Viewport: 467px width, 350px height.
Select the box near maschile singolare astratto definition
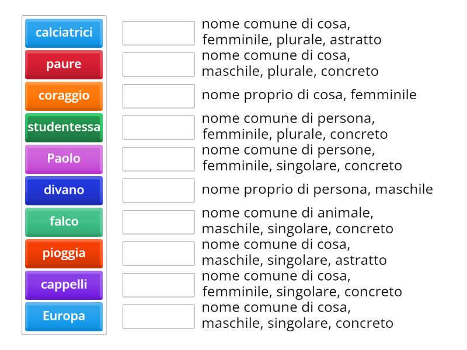click(x=158, y=254)
